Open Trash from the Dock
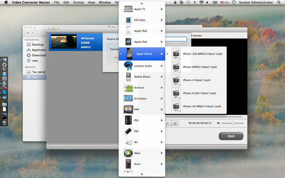This screenshot has height=178, width=285. (x=4, y=123)
